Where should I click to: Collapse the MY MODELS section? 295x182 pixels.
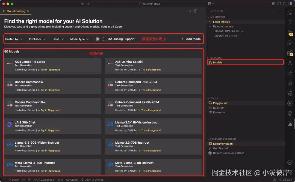tap(208, 17)
